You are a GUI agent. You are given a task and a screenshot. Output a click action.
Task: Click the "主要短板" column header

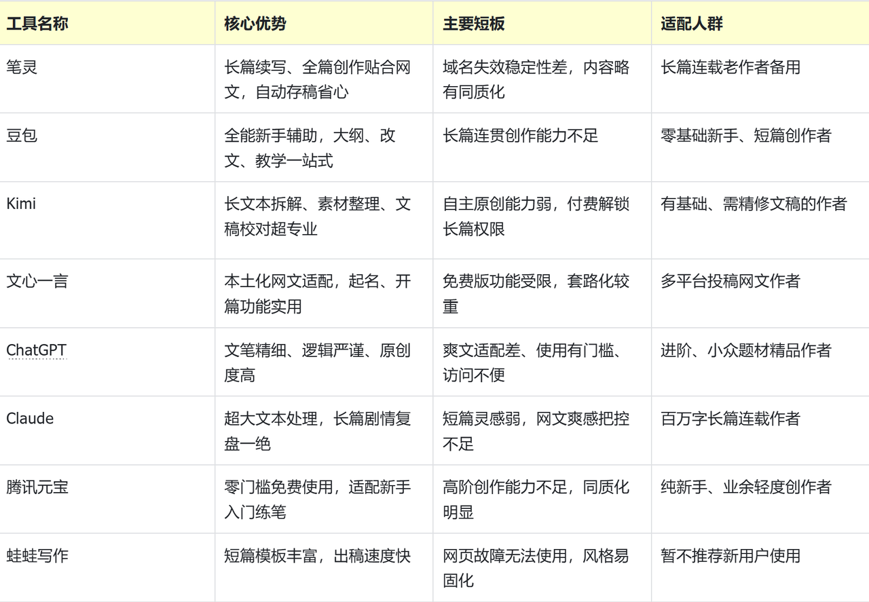[542, 24]
